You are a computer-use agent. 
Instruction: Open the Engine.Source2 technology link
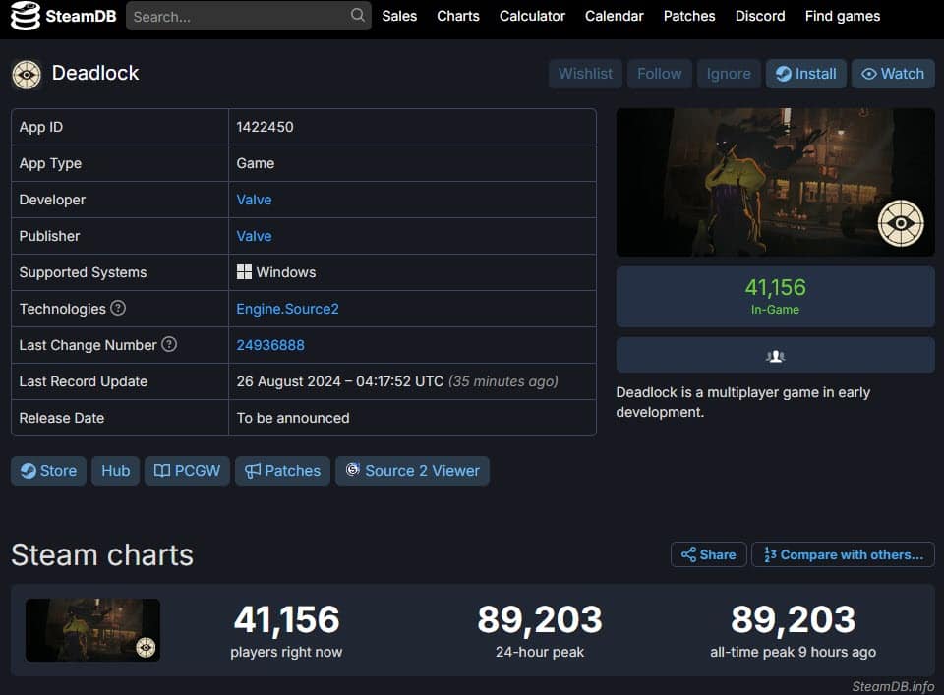(x=287, y=309)
